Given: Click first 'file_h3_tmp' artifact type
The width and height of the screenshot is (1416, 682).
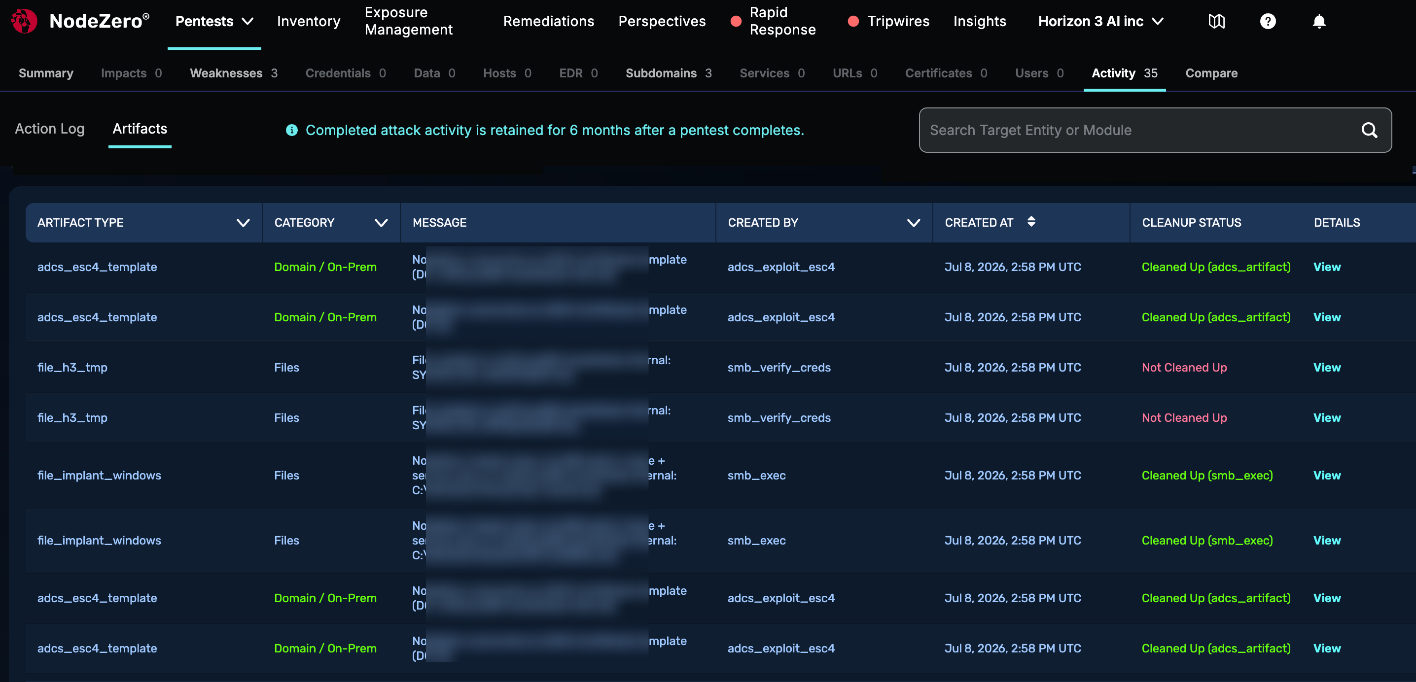Looking at the screenshot, I should pos(72,368).
